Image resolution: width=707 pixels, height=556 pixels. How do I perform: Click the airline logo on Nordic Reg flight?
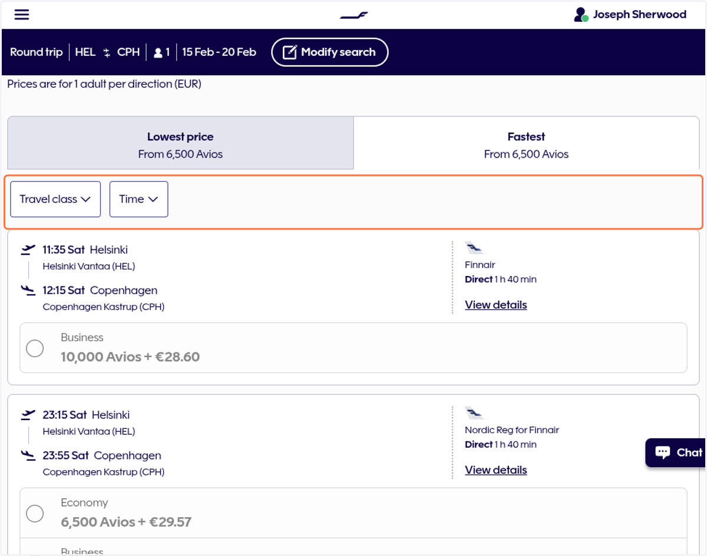473,413
